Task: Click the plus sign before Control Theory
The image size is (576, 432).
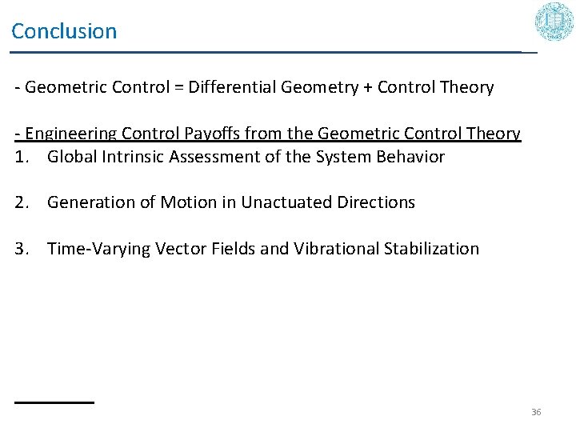Action: point(367,87)
